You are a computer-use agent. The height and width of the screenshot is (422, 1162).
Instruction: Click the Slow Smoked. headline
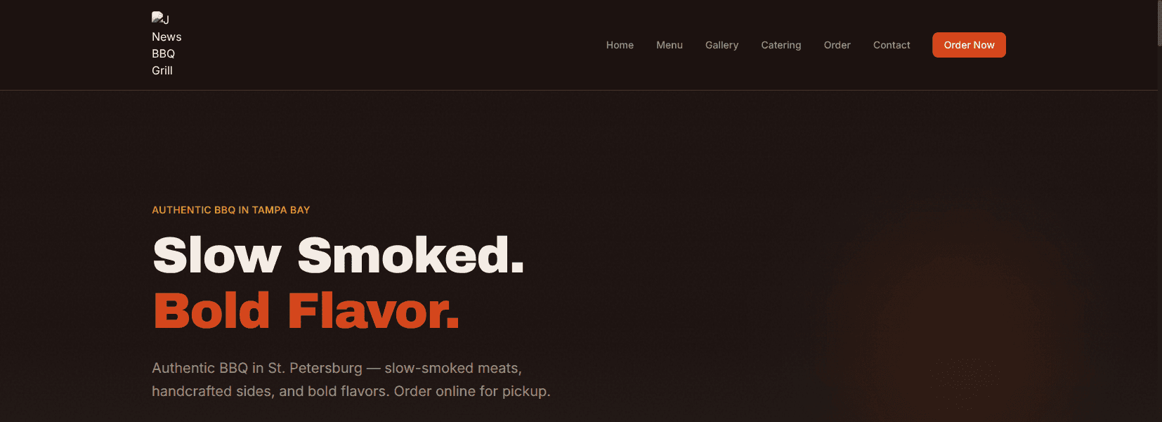(339, 255)
